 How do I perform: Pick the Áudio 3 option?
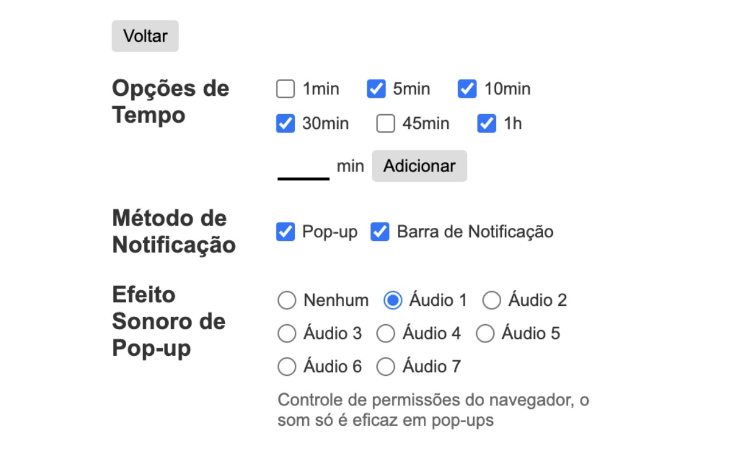[287, 333]
